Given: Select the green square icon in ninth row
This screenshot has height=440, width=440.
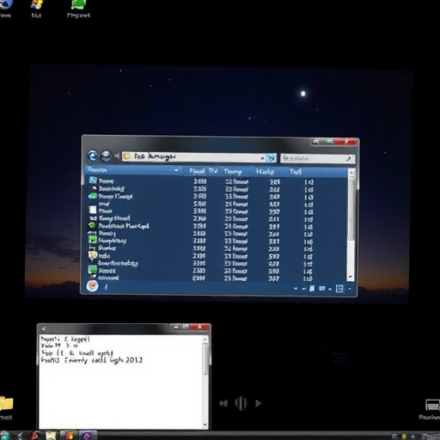Looking at the screenshot, I should point(93,239).
